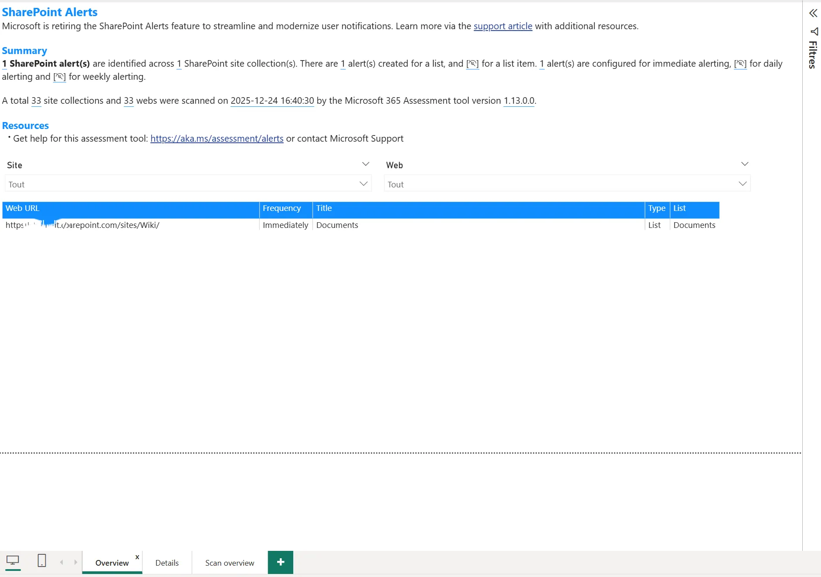
Task: Expand the Filtres pane with double chevron
Action: 813,13
